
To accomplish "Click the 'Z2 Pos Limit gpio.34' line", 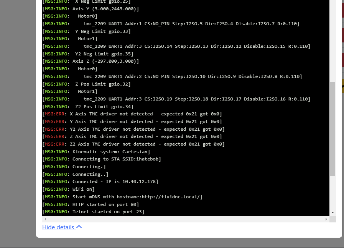I will (x=88, y=107).
